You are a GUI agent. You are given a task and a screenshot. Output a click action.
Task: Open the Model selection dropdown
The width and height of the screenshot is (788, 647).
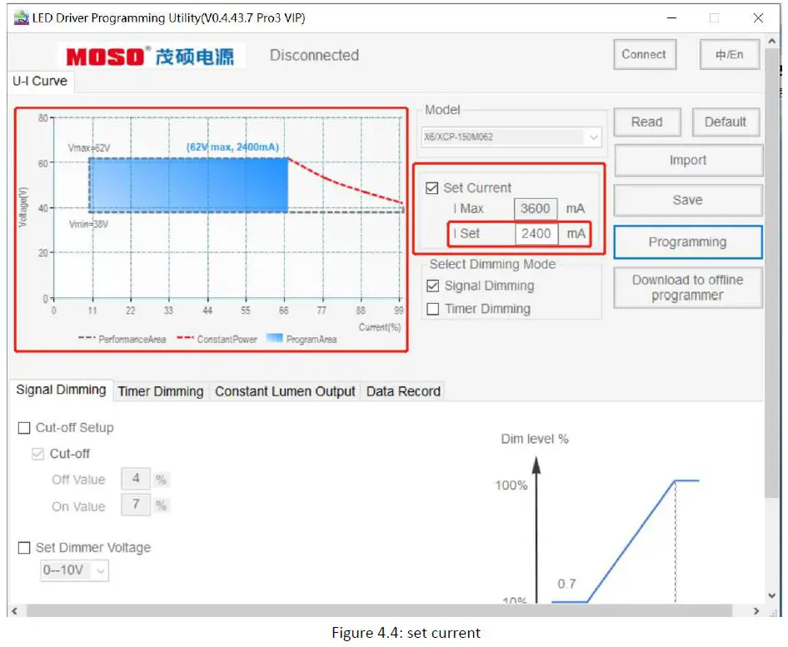click(594, 137)
